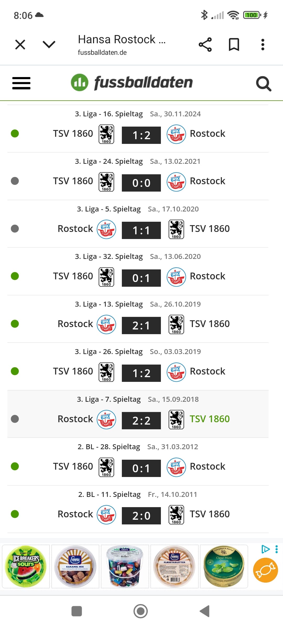Image resolution: width=283 pixels, height=629 pixels.
Task: Click the green TSV 1860 link
Action: coord(210,419)
